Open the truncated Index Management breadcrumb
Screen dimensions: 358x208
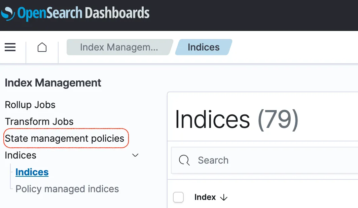[x=119, y=47]
